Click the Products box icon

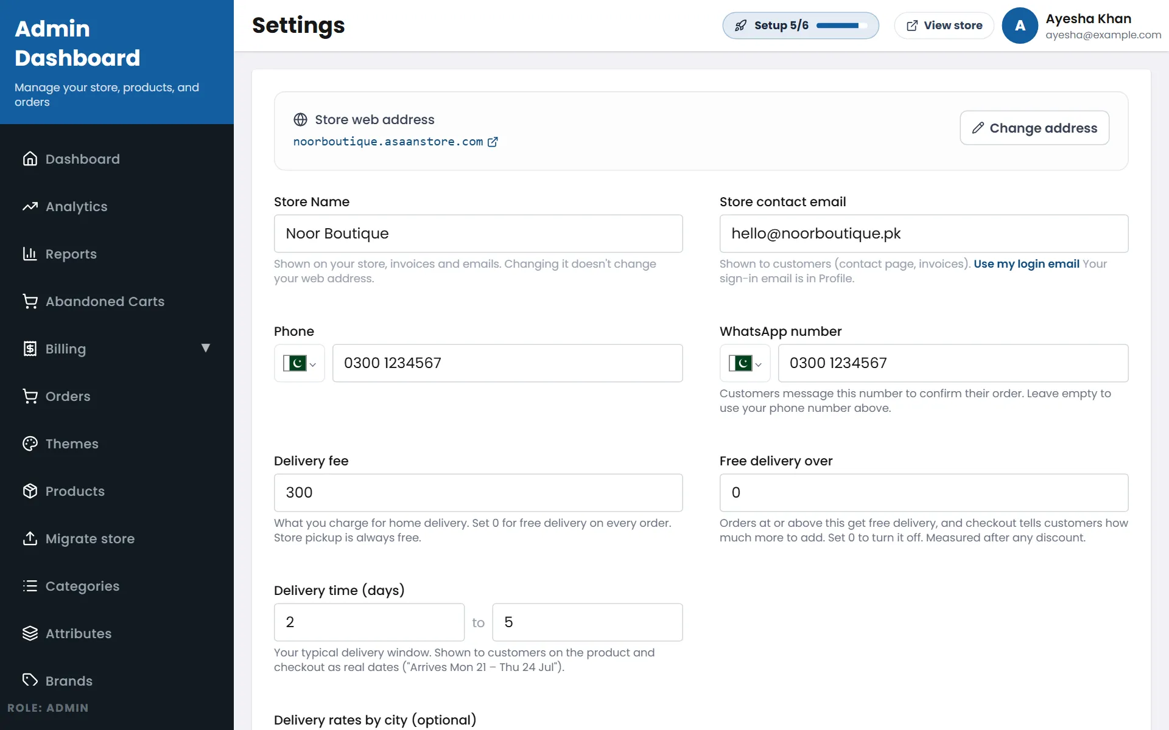30,491
